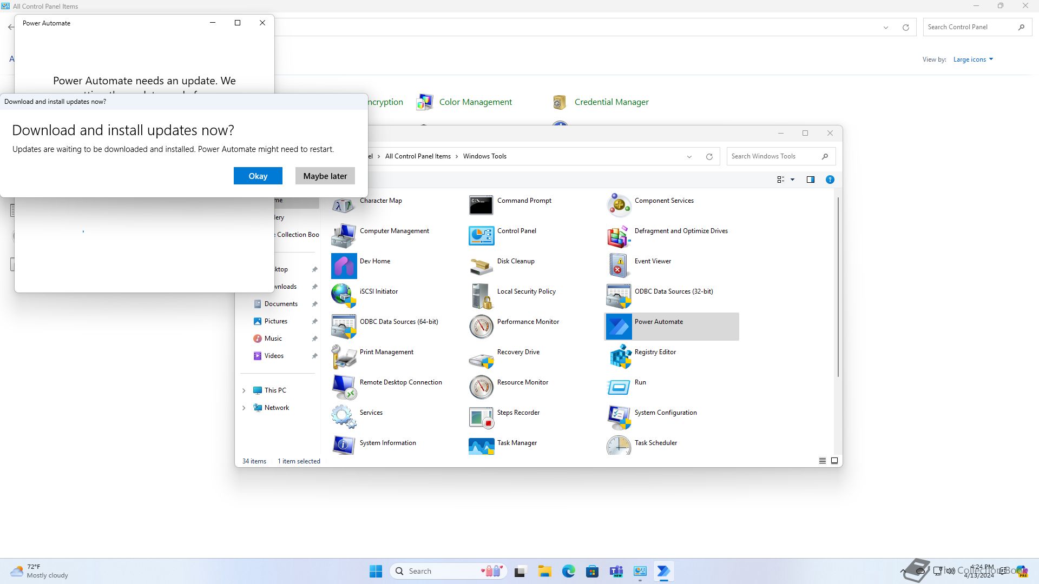
Task: Open the view options dropdown arrow
Action: (x=792, y=180)
